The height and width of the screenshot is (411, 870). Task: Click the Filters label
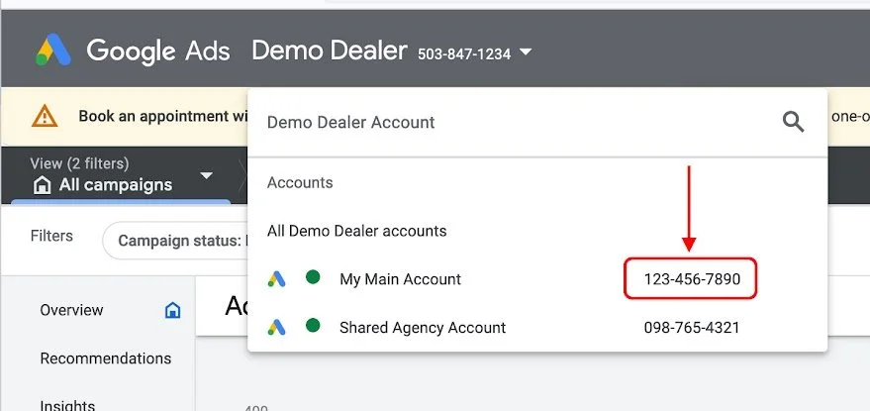[51, 236]
